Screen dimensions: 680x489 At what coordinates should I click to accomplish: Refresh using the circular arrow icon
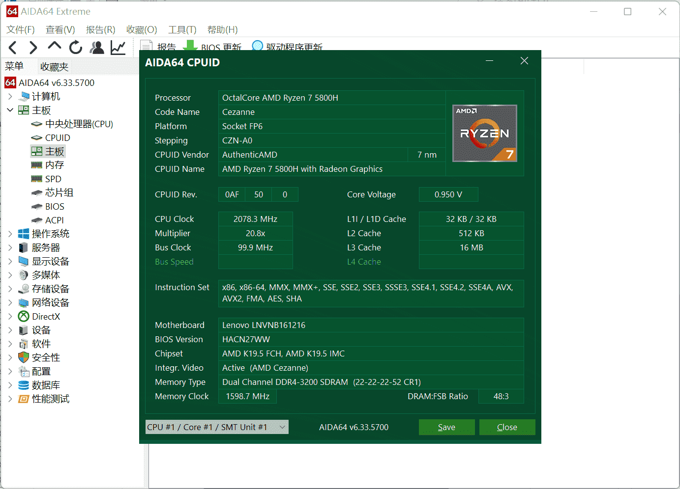[x=76, y=47]
